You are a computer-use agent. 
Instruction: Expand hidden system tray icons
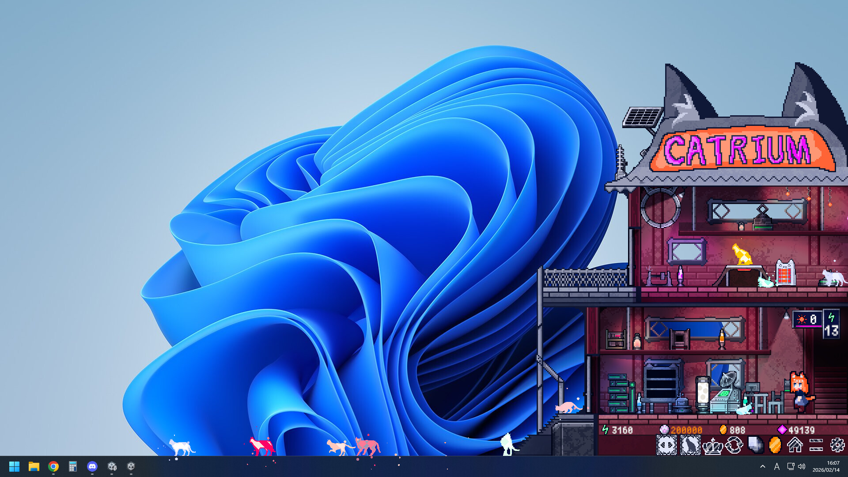pyautogui.click(x=763, y=467)
